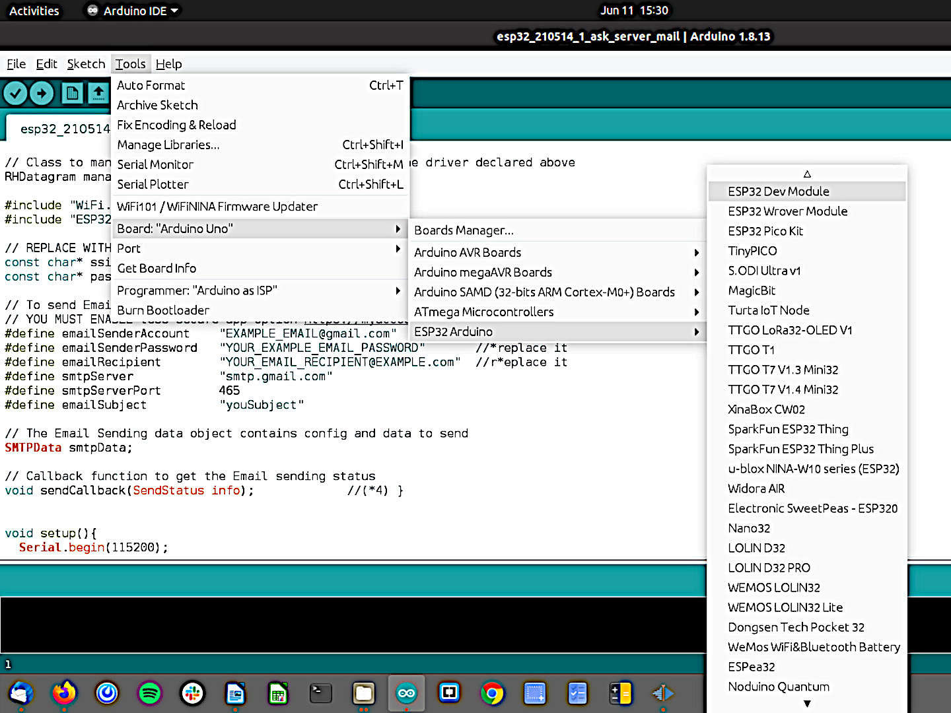Image resolution: width=951 pixels, height=713 pixels.
Task: Expand the Board: "Arduino Uno" submenu
Action: pos(261,228)
